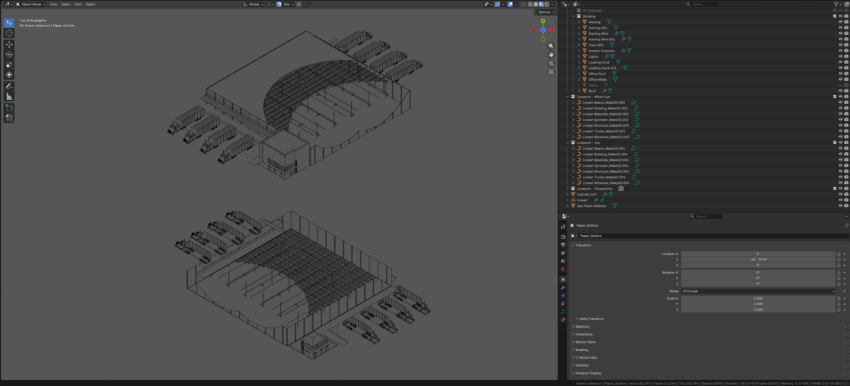Expand the Awning Wire outliner item
Viewport: 850px width, 386px height.
click(x=579, y=33)
